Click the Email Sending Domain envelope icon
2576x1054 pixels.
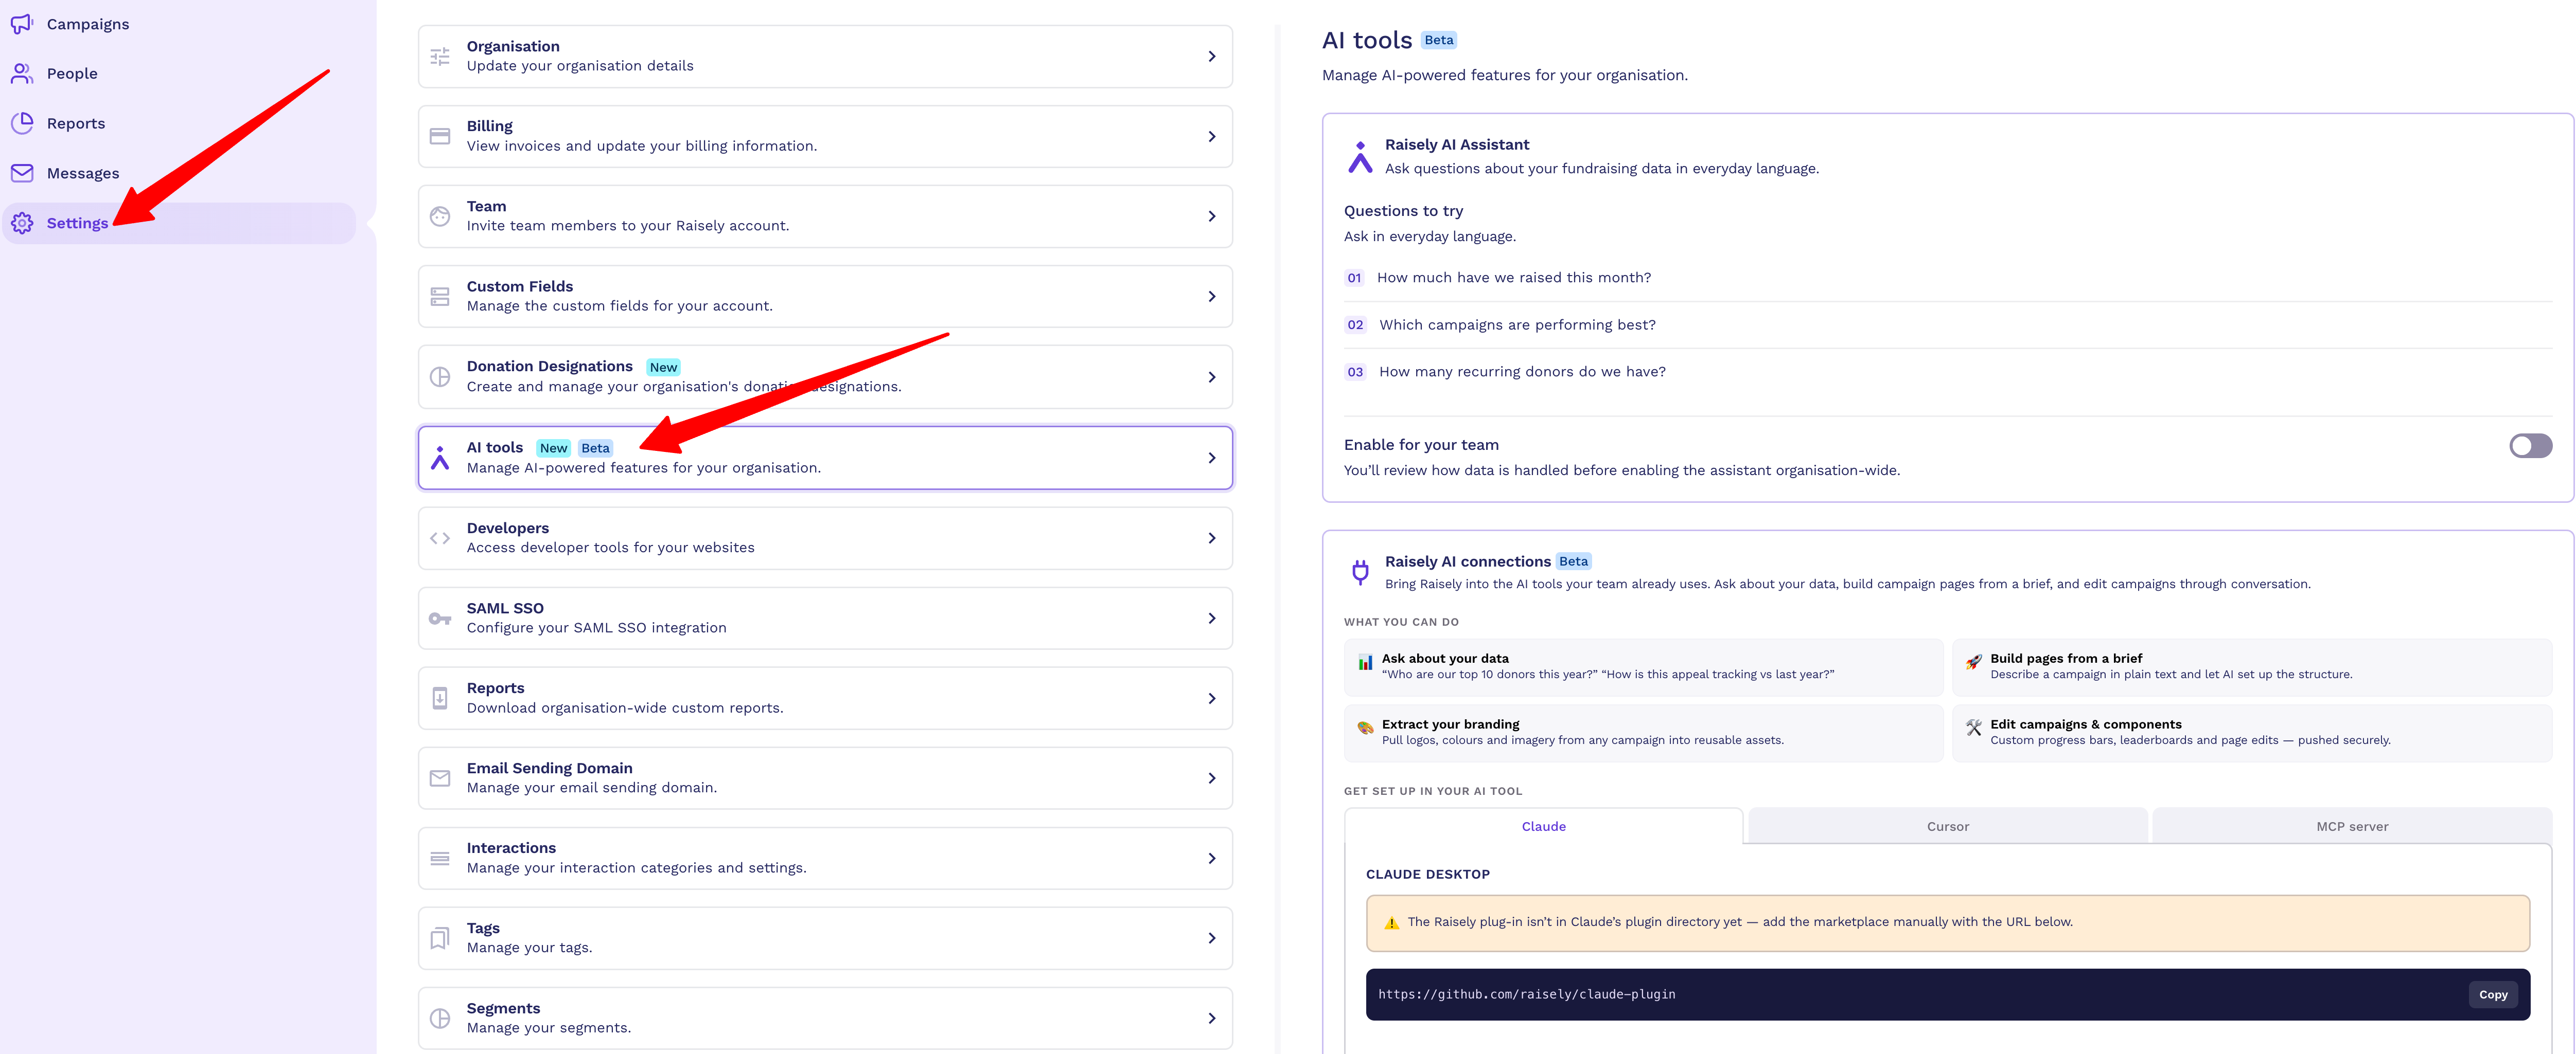pos(440,778)
